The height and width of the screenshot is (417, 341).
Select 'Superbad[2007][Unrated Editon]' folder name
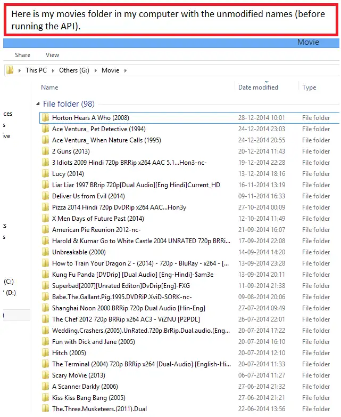click(x=121, y=286)
